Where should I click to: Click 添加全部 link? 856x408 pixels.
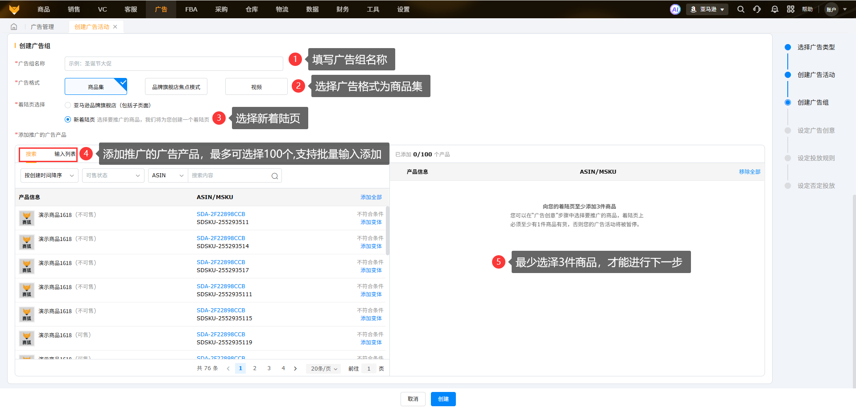pos(371,197)
